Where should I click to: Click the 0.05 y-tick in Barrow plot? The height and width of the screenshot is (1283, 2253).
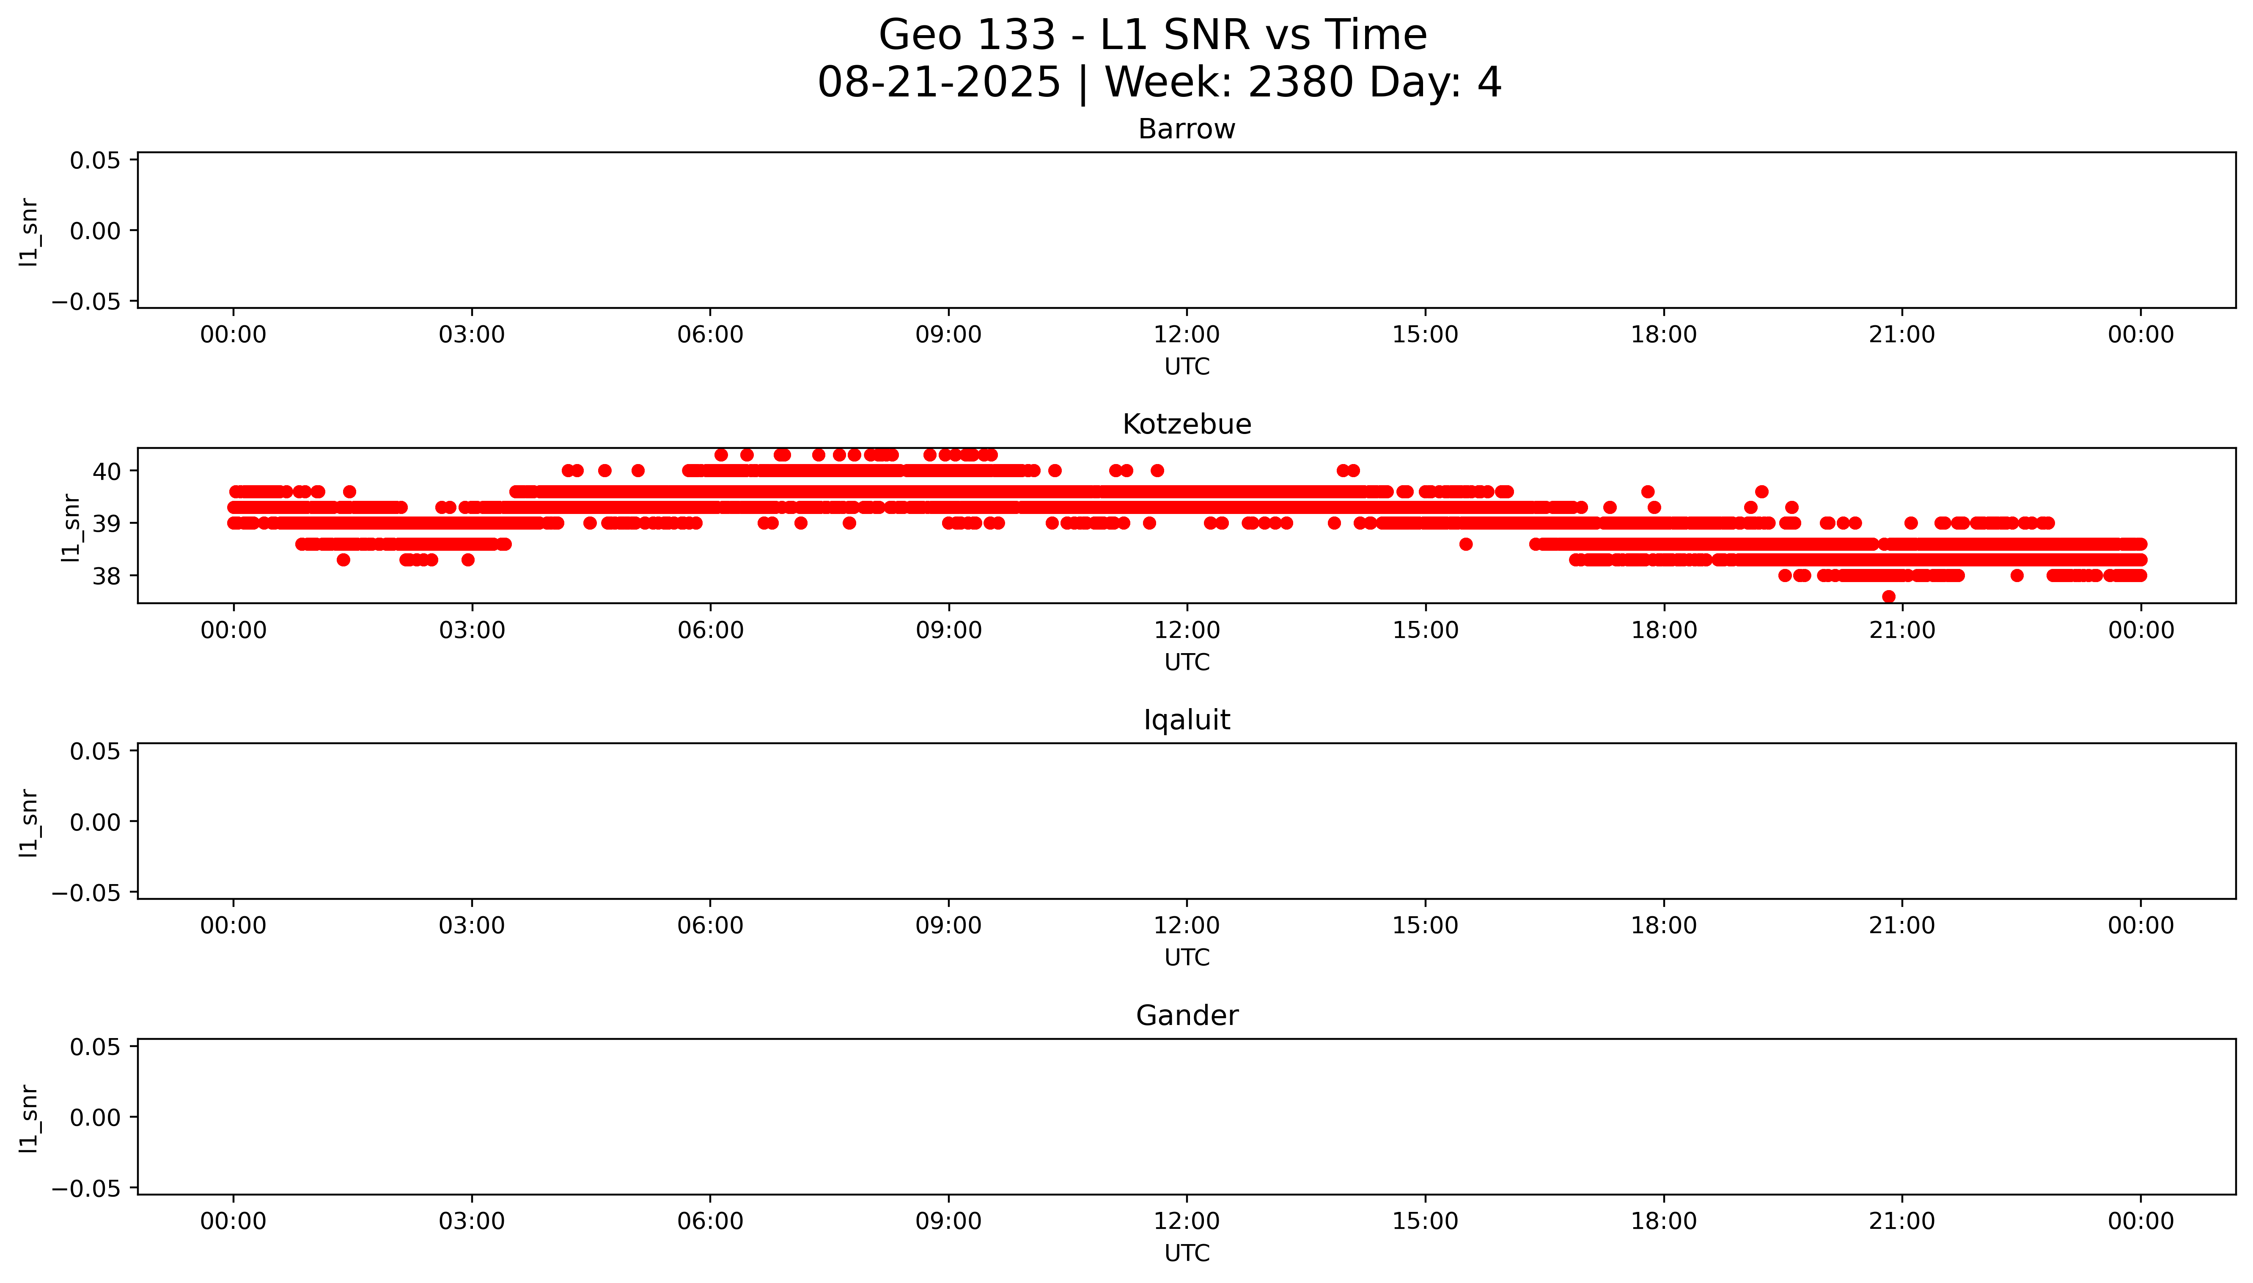click(x=95, y=160)
